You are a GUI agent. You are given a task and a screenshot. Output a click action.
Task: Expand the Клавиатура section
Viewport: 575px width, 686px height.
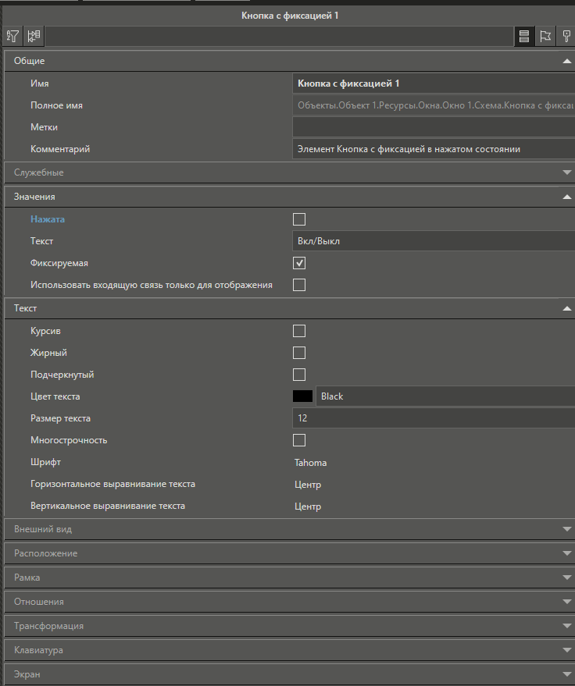(566, 650)
